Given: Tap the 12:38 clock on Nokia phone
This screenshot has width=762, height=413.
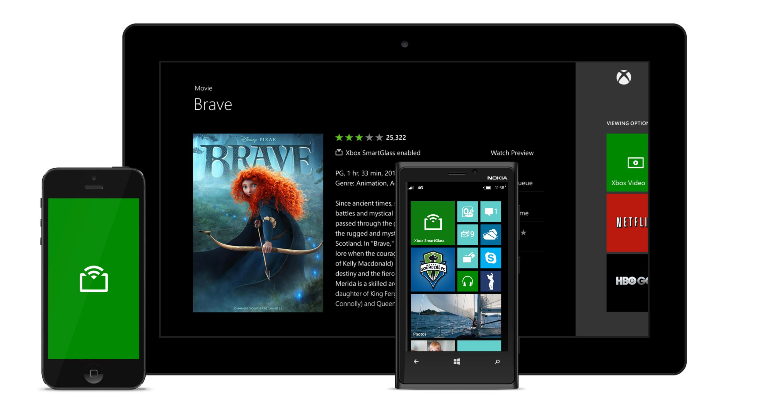Looking at the screenshot, I should [x=499, y=187].
